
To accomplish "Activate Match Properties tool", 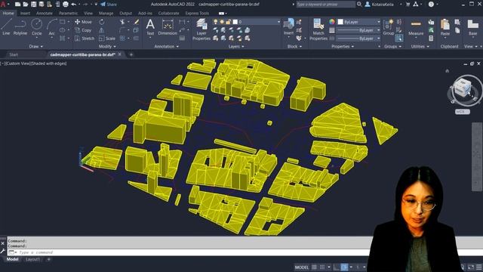I will [x=318, y=29].
